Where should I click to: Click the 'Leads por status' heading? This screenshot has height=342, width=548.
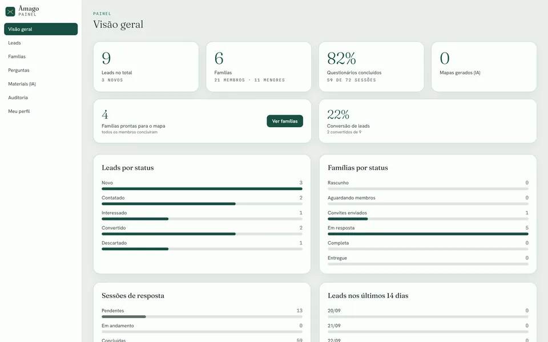coord(127,168)
